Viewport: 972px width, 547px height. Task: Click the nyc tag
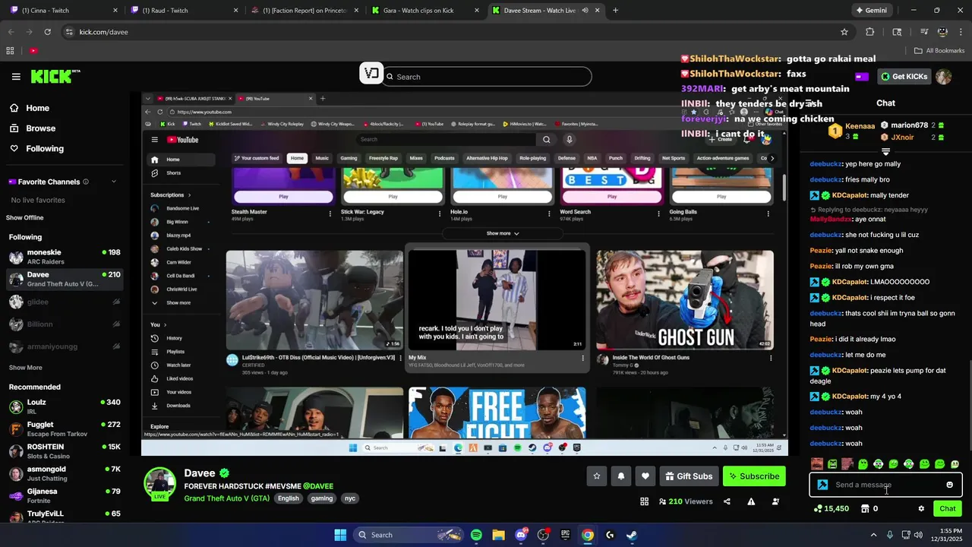[350, 498]
